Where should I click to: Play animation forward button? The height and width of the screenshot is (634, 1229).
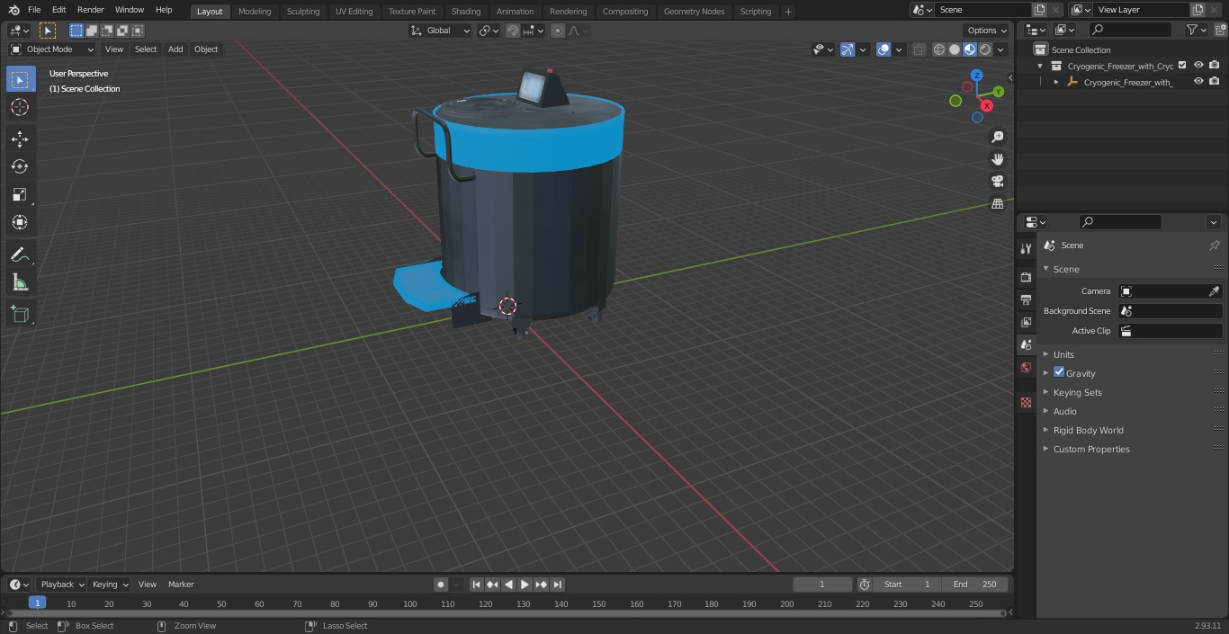click(525, 585)
